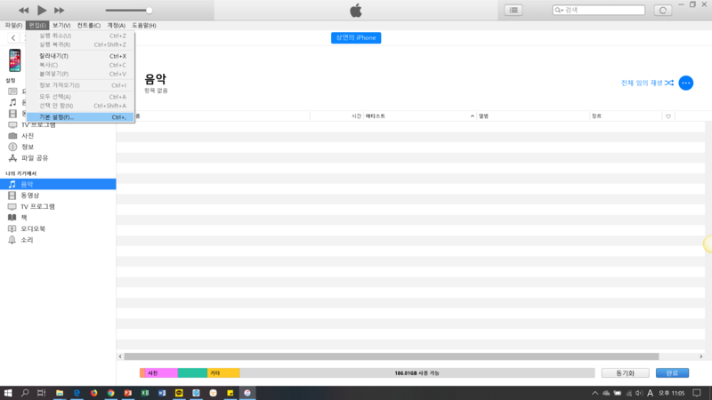Close the 편집(E) menu
This screenshot has height=400, width=712.
37,26
